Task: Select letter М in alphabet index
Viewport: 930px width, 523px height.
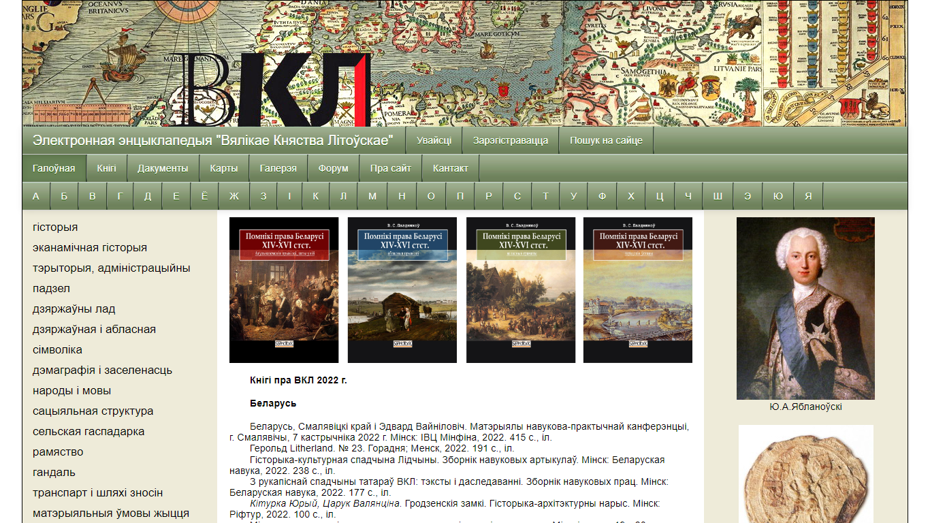Action: (372, 196)
